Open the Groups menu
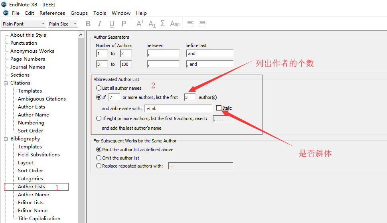 pyautogui.click(x=79, y=13)
